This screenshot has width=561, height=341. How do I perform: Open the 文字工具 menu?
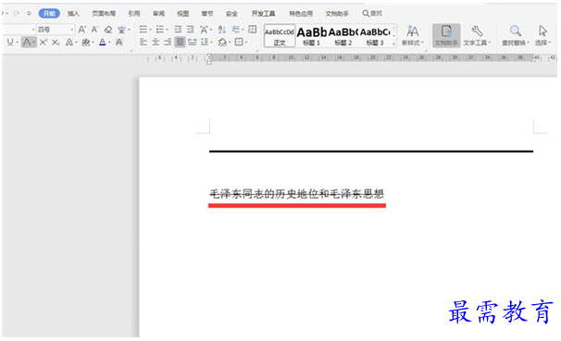(x=478, y=36)
